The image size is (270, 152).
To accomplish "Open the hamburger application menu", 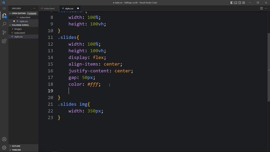I will pos(4,8).
